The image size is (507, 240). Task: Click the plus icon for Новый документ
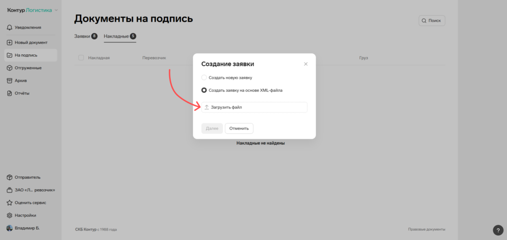pos(10,42)
